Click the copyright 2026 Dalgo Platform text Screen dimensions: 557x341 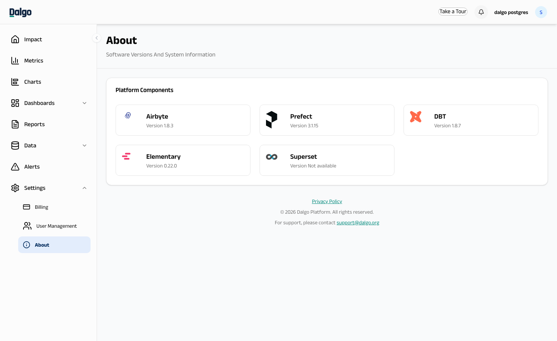[x=327, y=212]
